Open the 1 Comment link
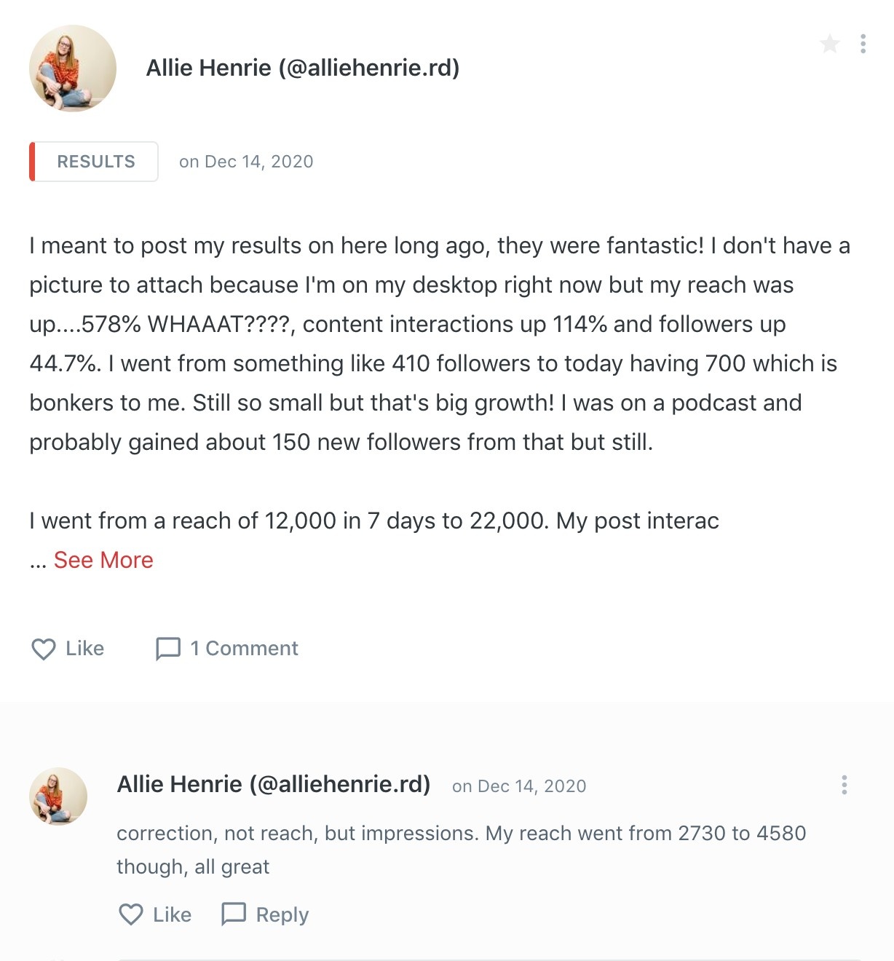 point(244,649)
